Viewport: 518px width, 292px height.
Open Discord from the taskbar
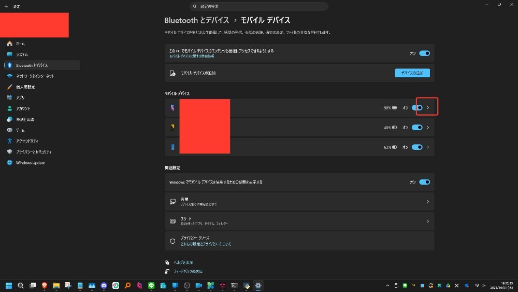[x=104, y=285]
